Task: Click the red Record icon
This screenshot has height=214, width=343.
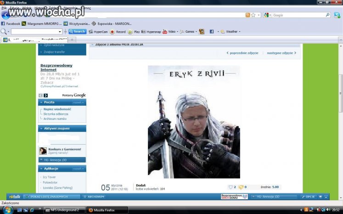Action: coord(112,32)
